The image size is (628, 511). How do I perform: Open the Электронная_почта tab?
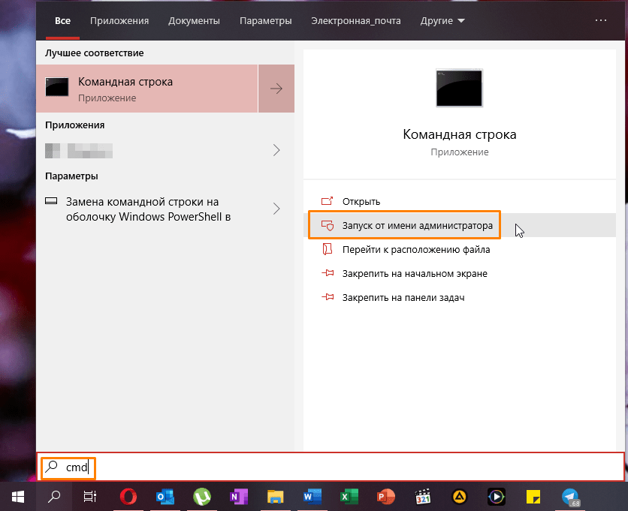pyautogui.click(x=355, y=21)
